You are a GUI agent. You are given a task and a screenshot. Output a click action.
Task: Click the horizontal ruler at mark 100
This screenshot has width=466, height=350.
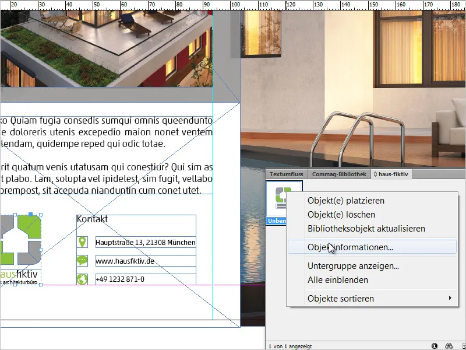235,5
